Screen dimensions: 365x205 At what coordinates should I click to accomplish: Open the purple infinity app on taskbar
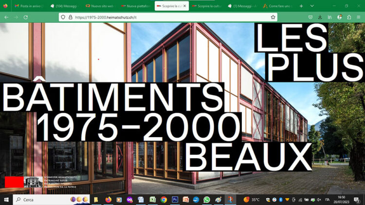[x=130, y=200]
